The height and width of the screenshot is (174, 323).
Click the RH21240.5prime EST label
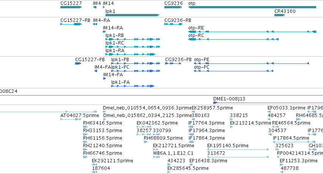click(102, 146)
